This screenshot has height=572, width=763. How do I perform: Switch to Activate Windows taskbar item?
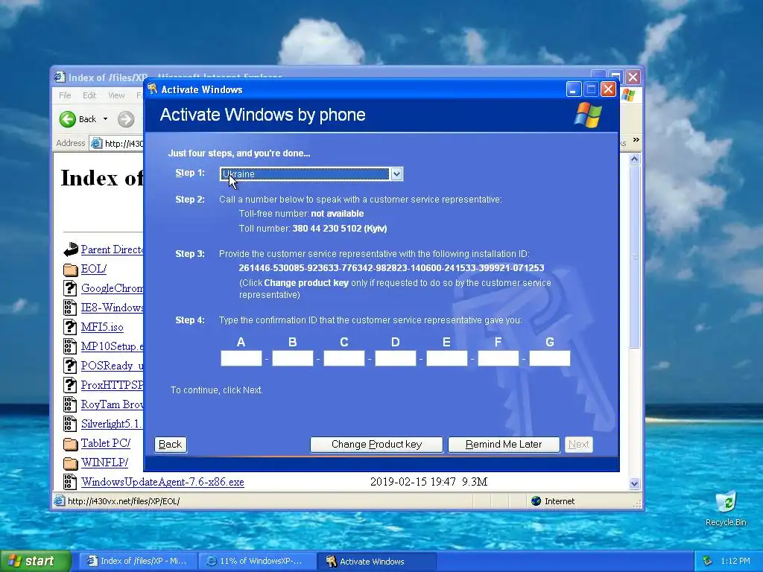(376, 561)
